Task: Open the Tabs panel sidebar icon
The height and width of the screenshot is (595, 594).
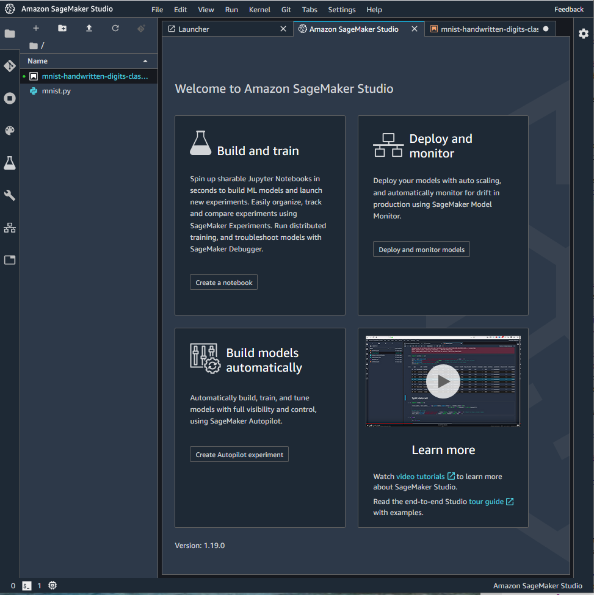Action: [x=10, y=260]
